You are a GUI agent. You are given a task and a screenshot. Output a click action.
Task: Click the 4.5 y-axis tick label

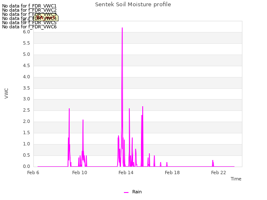(26, 66)
